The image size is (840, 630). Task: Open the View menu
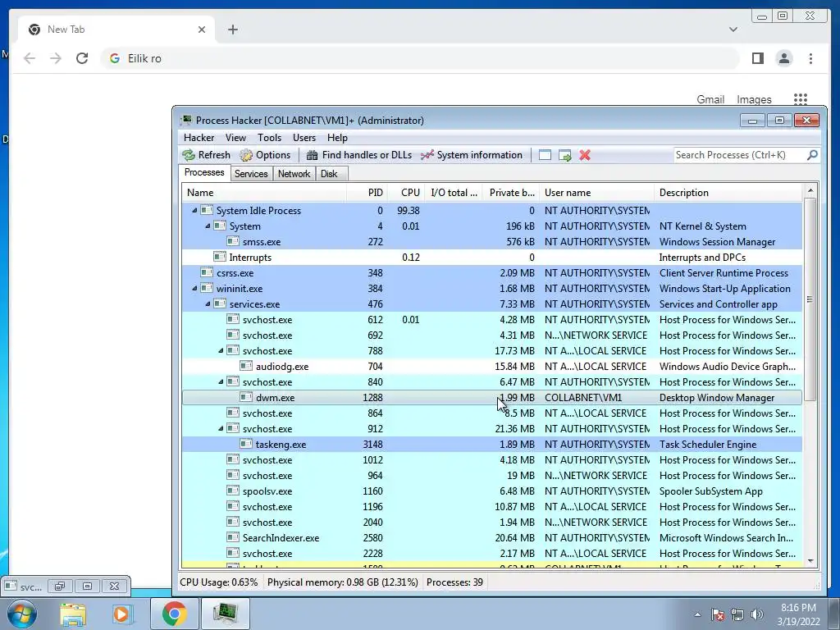tap(235, 138)
